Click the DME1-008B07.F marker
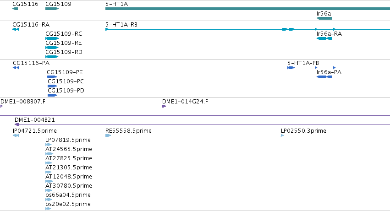 (1, 106)
